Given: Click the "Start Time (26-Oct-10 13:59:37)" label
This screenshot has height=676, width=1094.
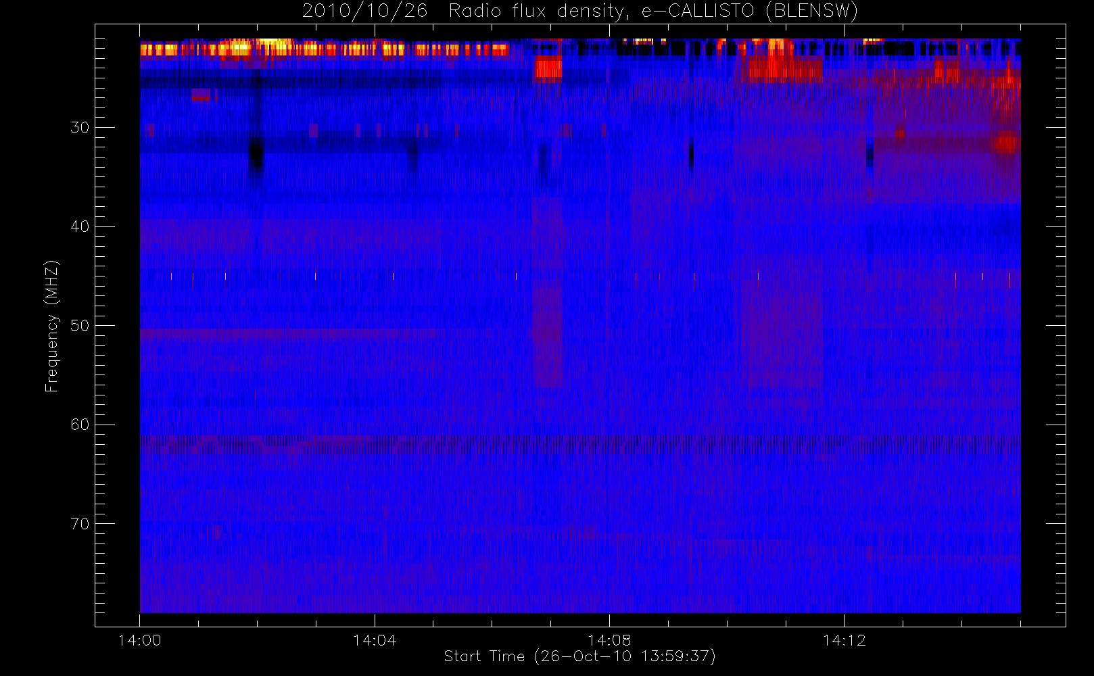Looking at the screenshot, I should [579, 656].
